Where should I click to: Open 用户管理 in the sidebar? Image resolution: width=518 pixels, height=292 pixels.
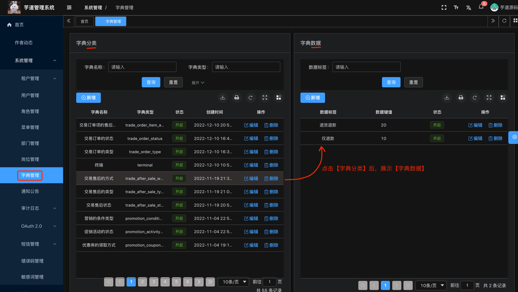[x=30, y=95]
